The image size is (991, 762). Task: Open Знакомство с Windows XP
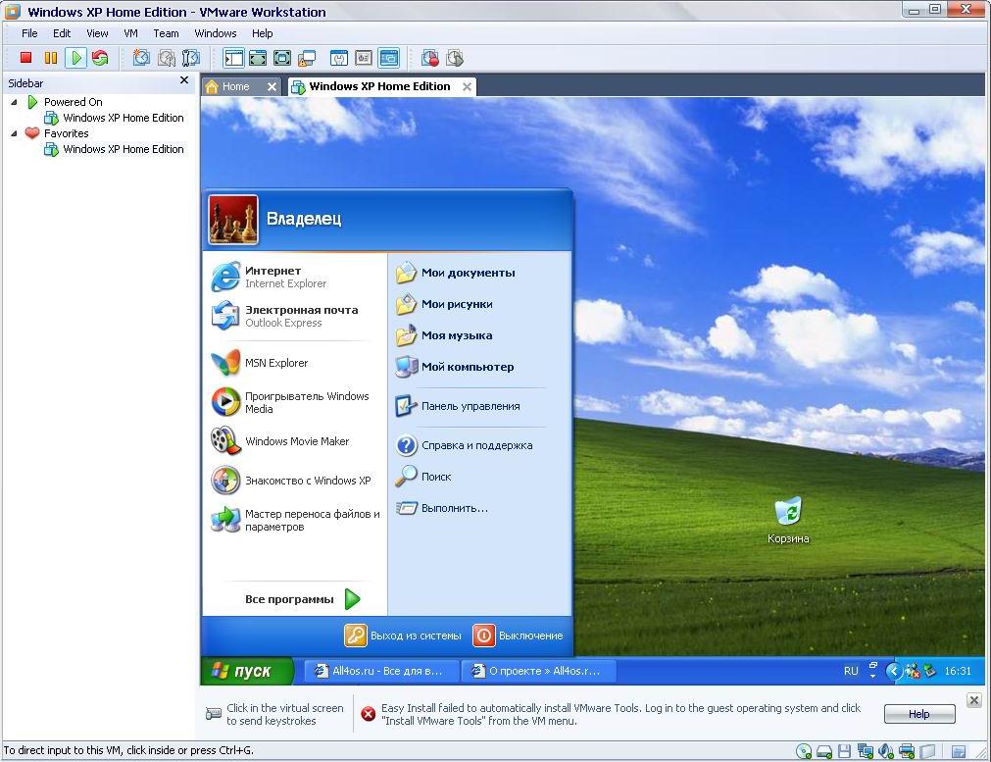[294, 481]
